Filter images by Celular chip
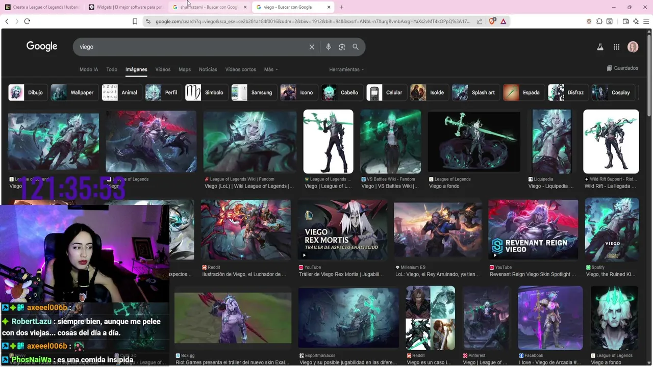 click(386, 93)
